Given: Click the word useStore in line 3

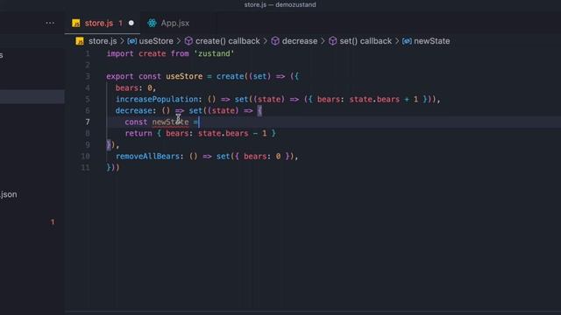Looking at the screenshot, I should click(184, 76).
